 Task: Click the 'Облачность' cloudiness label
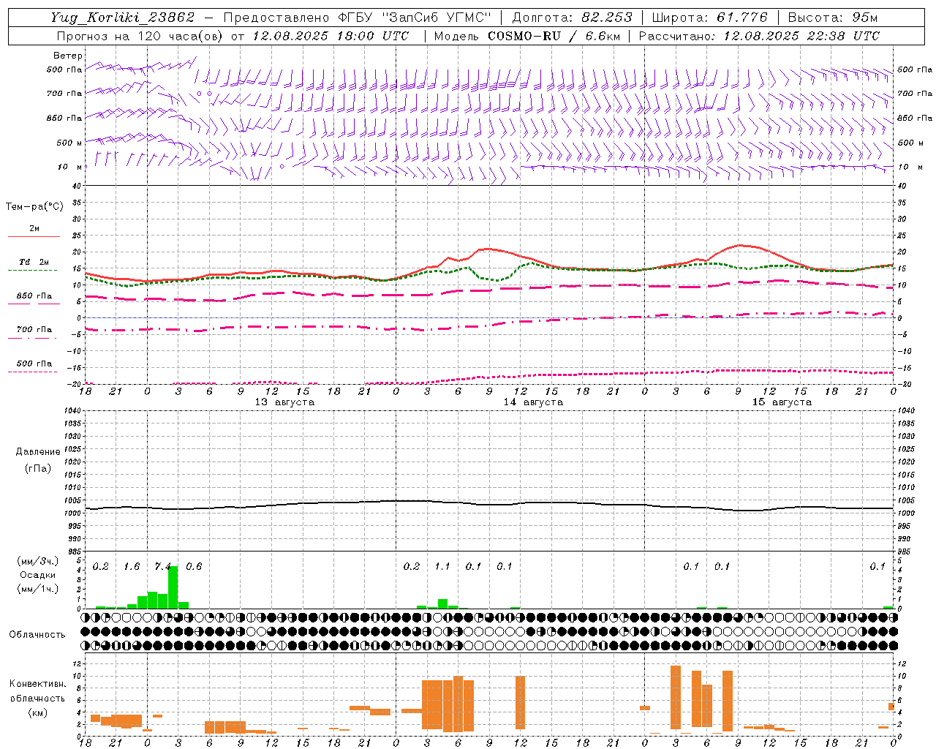pyautogui.click(x=37, y=635)
